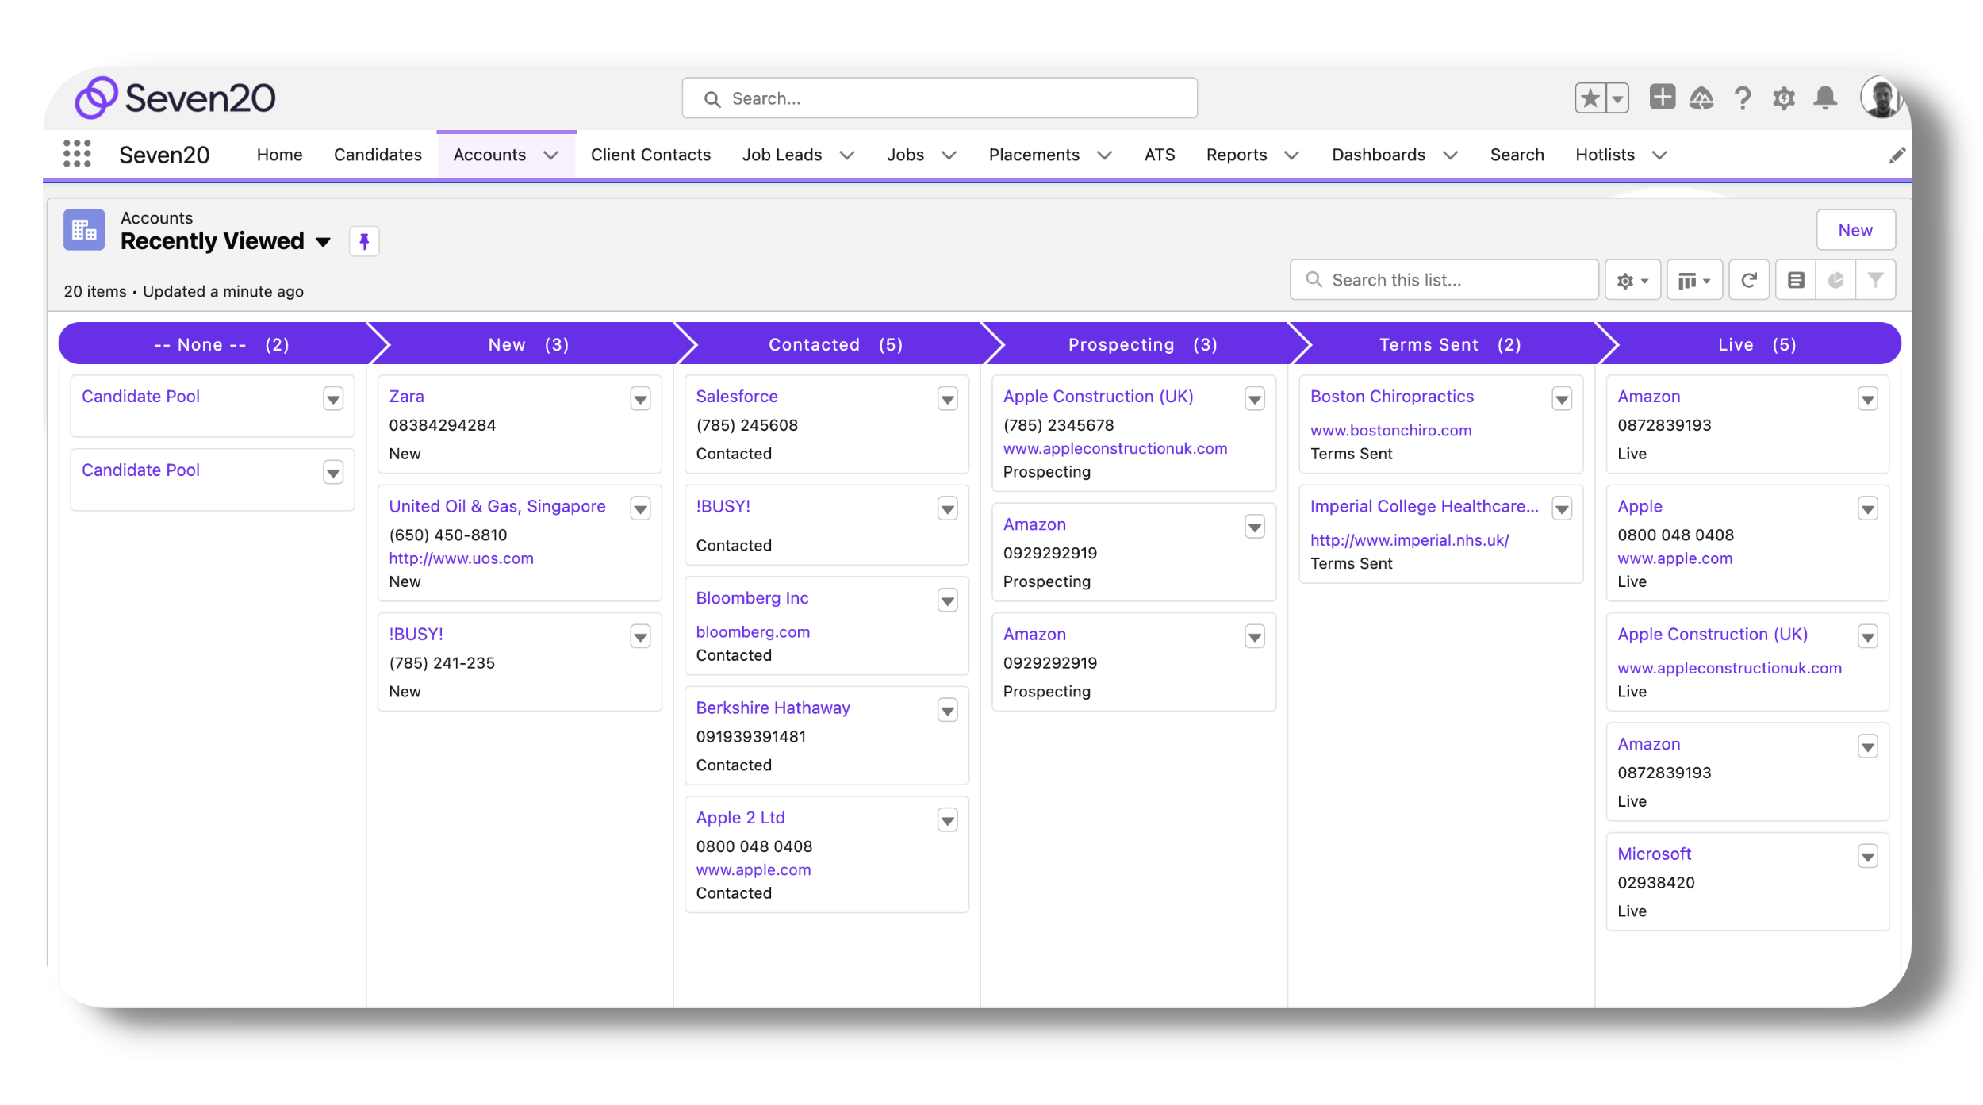Toggle the charts panel icon
1983x1105 pixels.
point(1835,280)
